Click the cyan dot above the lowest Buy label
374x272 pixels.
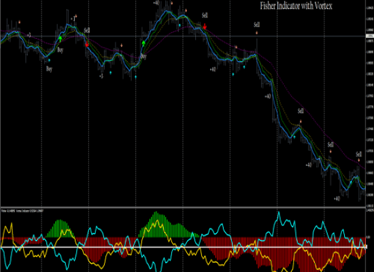pos(49,61)
